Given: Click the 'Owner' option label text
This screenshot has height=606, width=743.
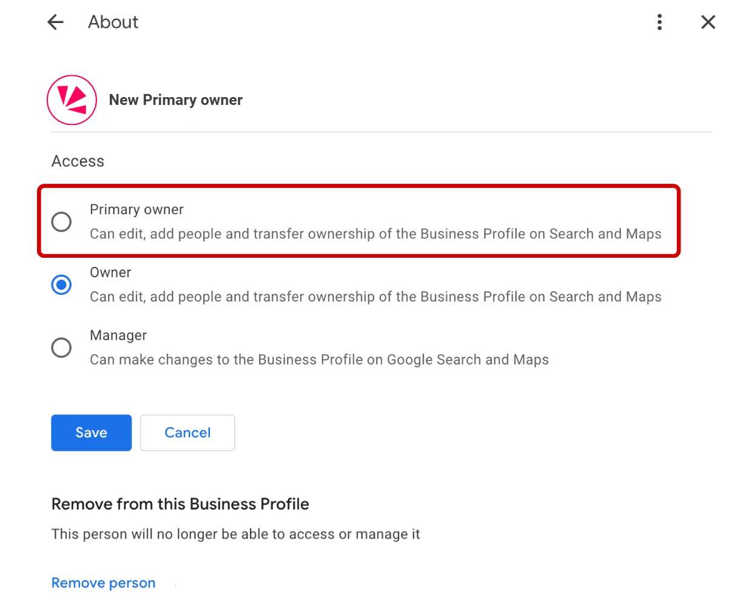Looking at the screenshot, I should coord(110,272).
